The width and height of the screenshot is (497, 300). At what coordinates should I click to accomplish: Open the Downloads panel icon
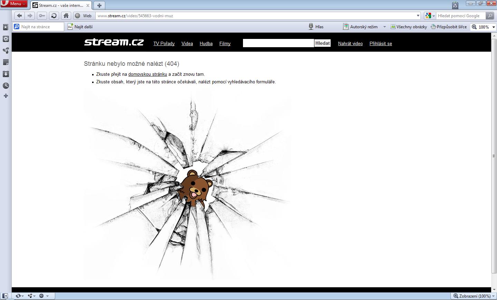(6, 74)
